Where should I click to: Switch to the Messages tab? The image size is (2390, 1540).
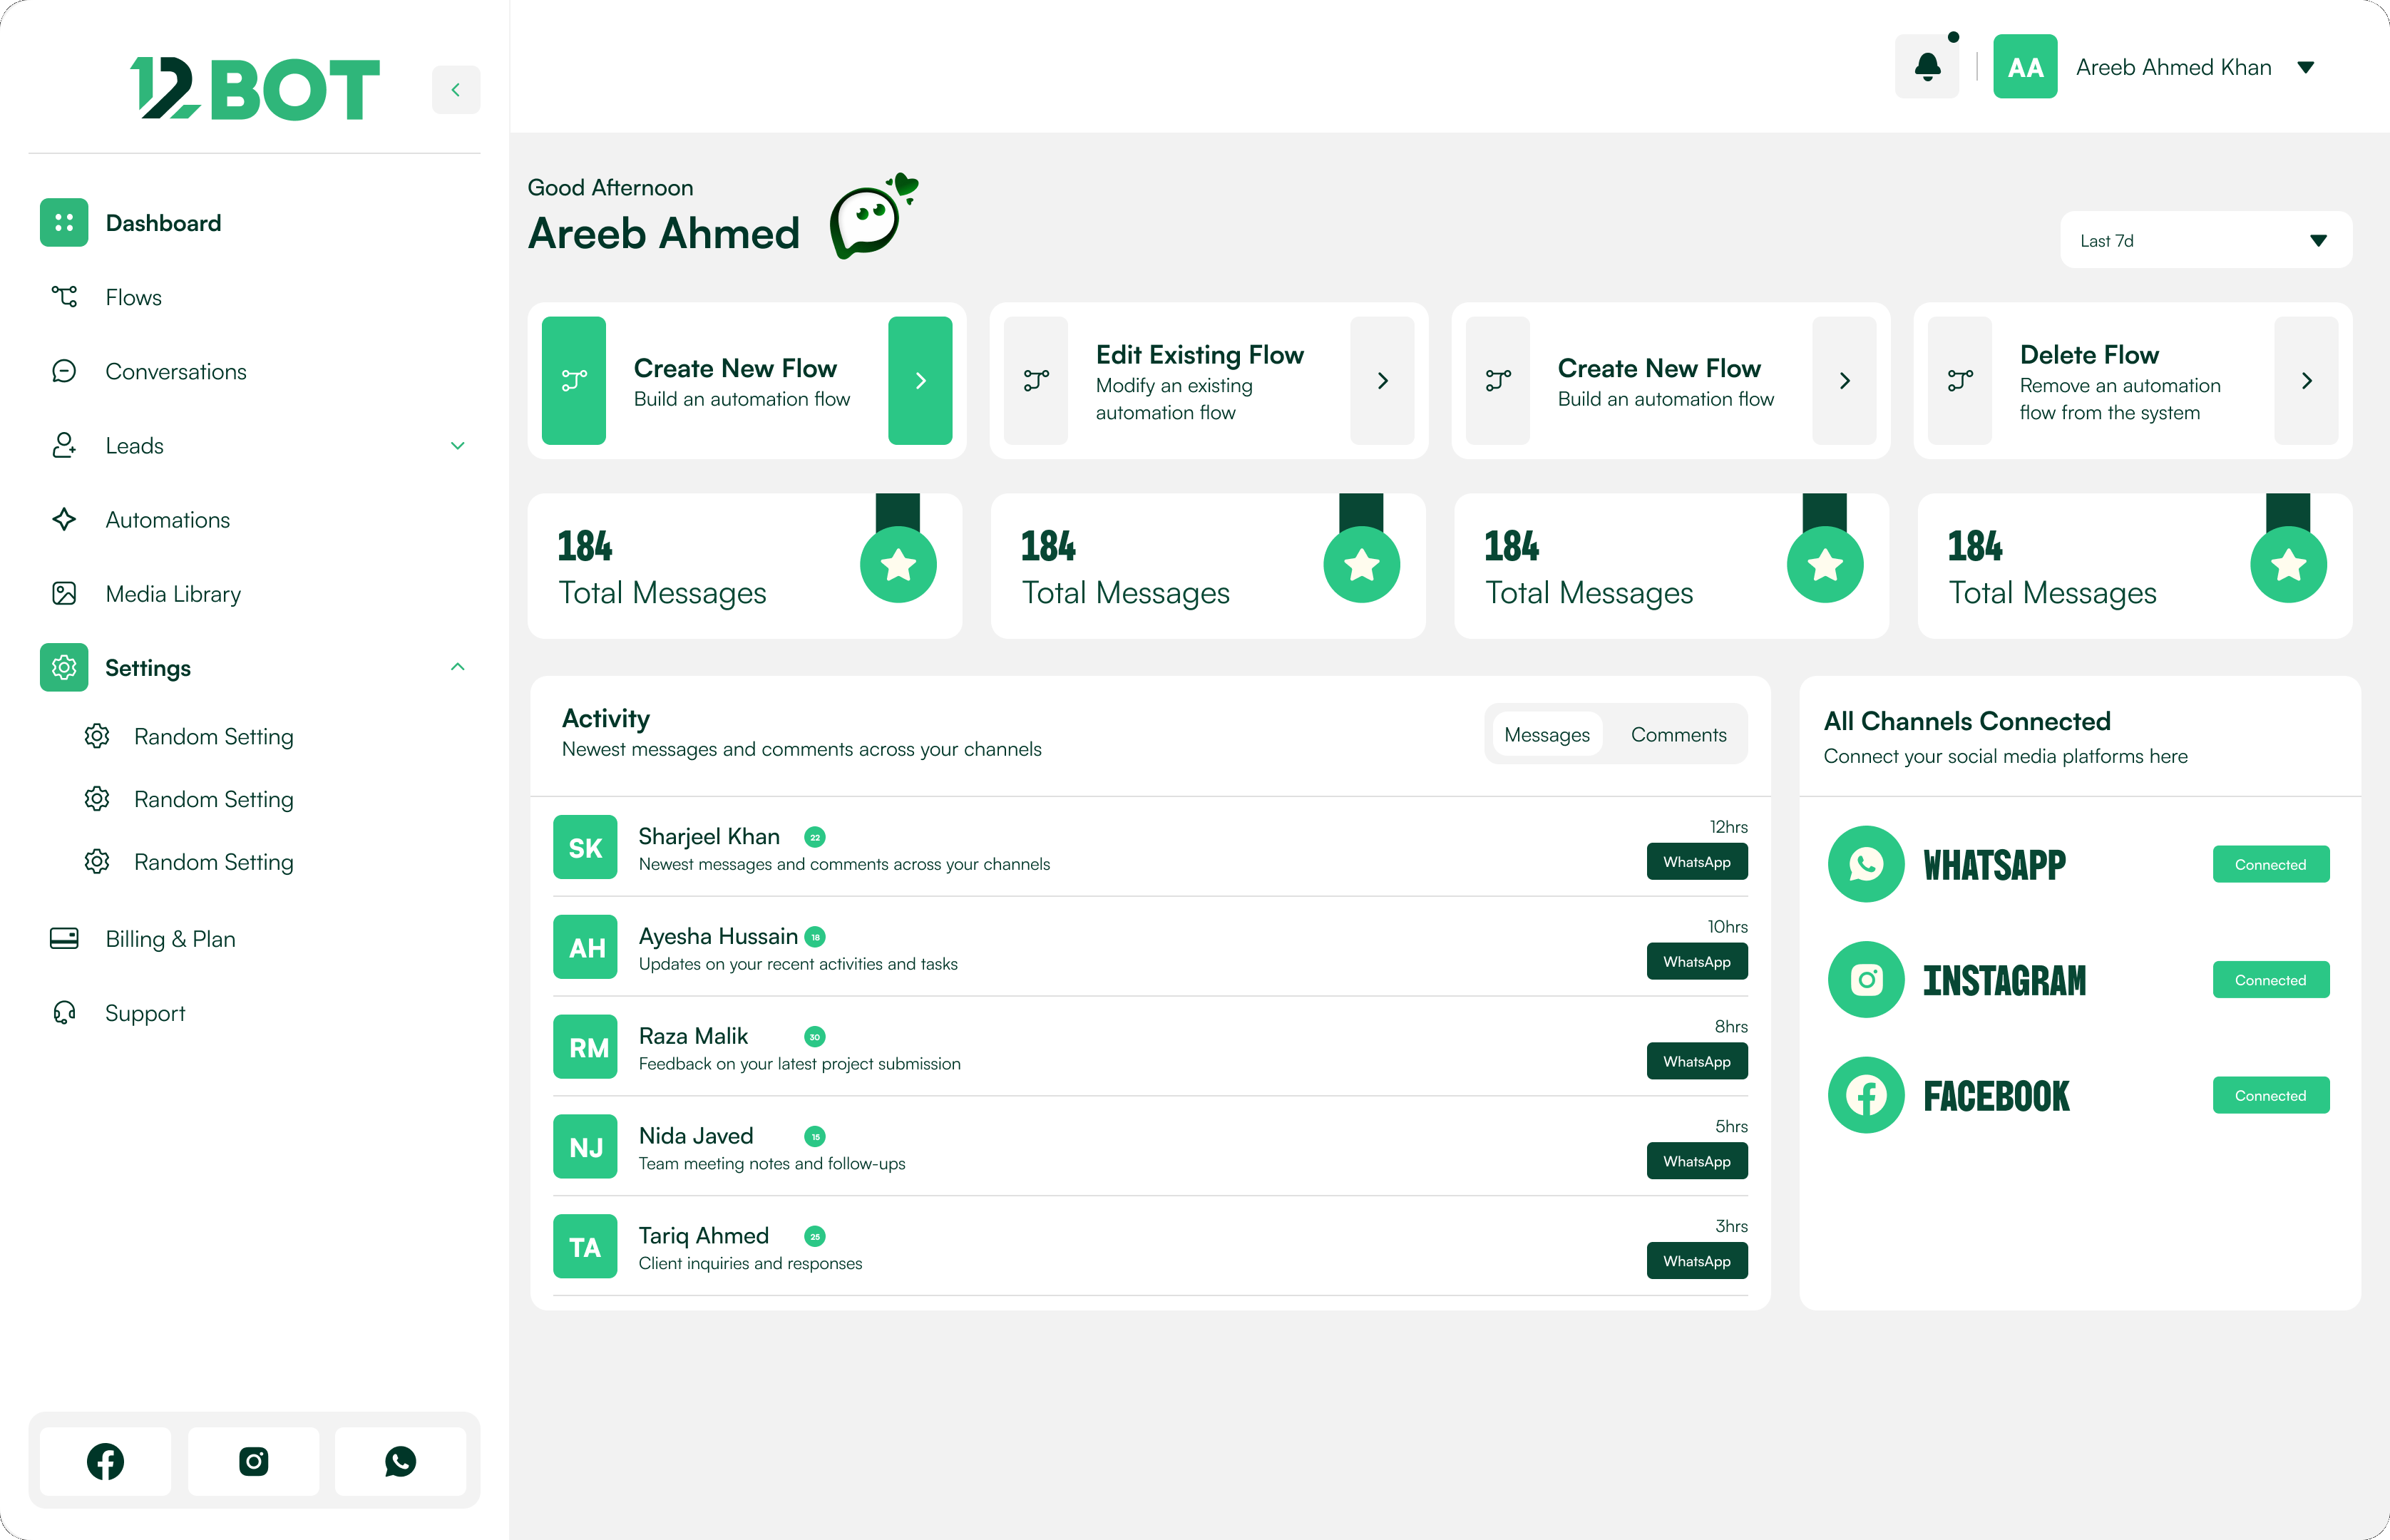(x=1547, y=735)
